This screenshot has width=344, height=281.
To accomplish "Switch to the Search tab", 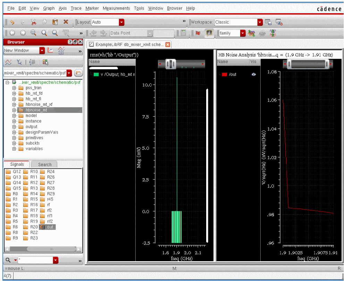I will pyautogui.click(x=45, y=165).
